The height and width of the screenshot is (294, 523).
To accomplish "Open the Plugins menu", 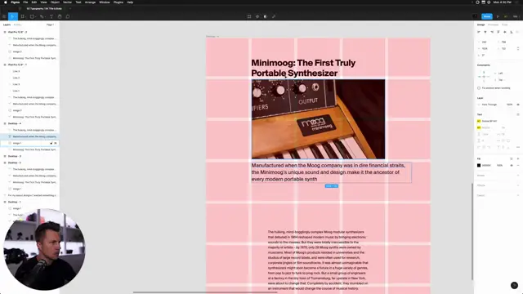I will [x=118, y=2].
